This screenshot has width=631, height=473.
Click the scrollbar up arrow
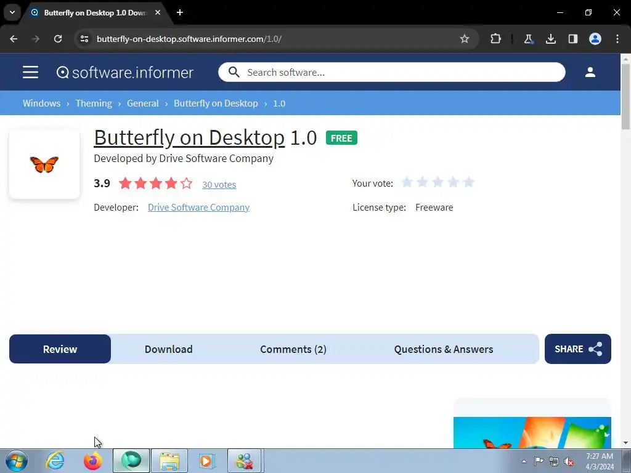(625, 59)
